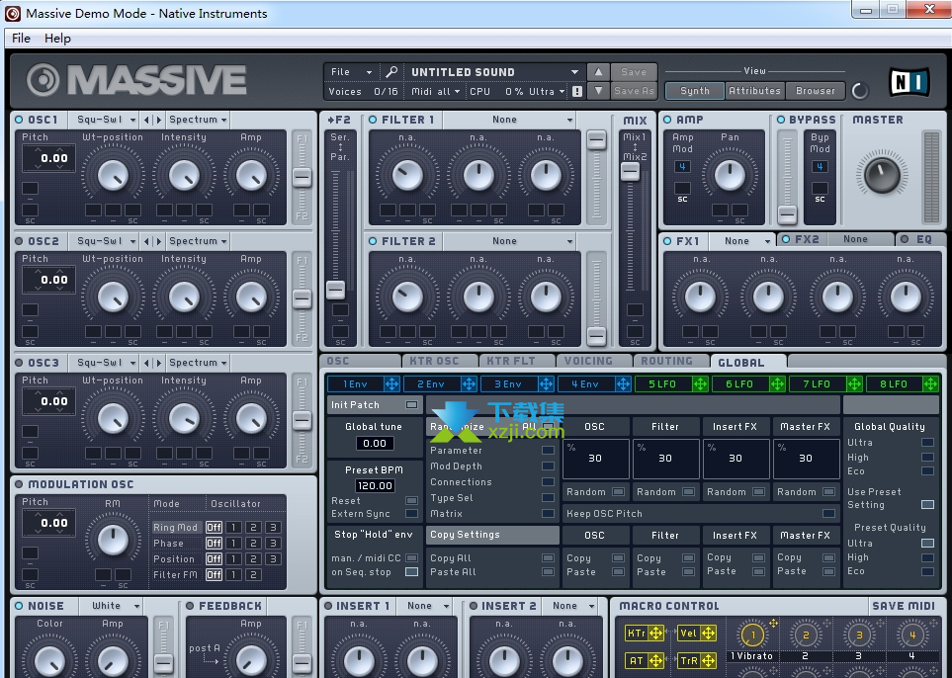952x678 pixels.
Task: Click the preset search magnifier icon
Action: pos(391,71)
